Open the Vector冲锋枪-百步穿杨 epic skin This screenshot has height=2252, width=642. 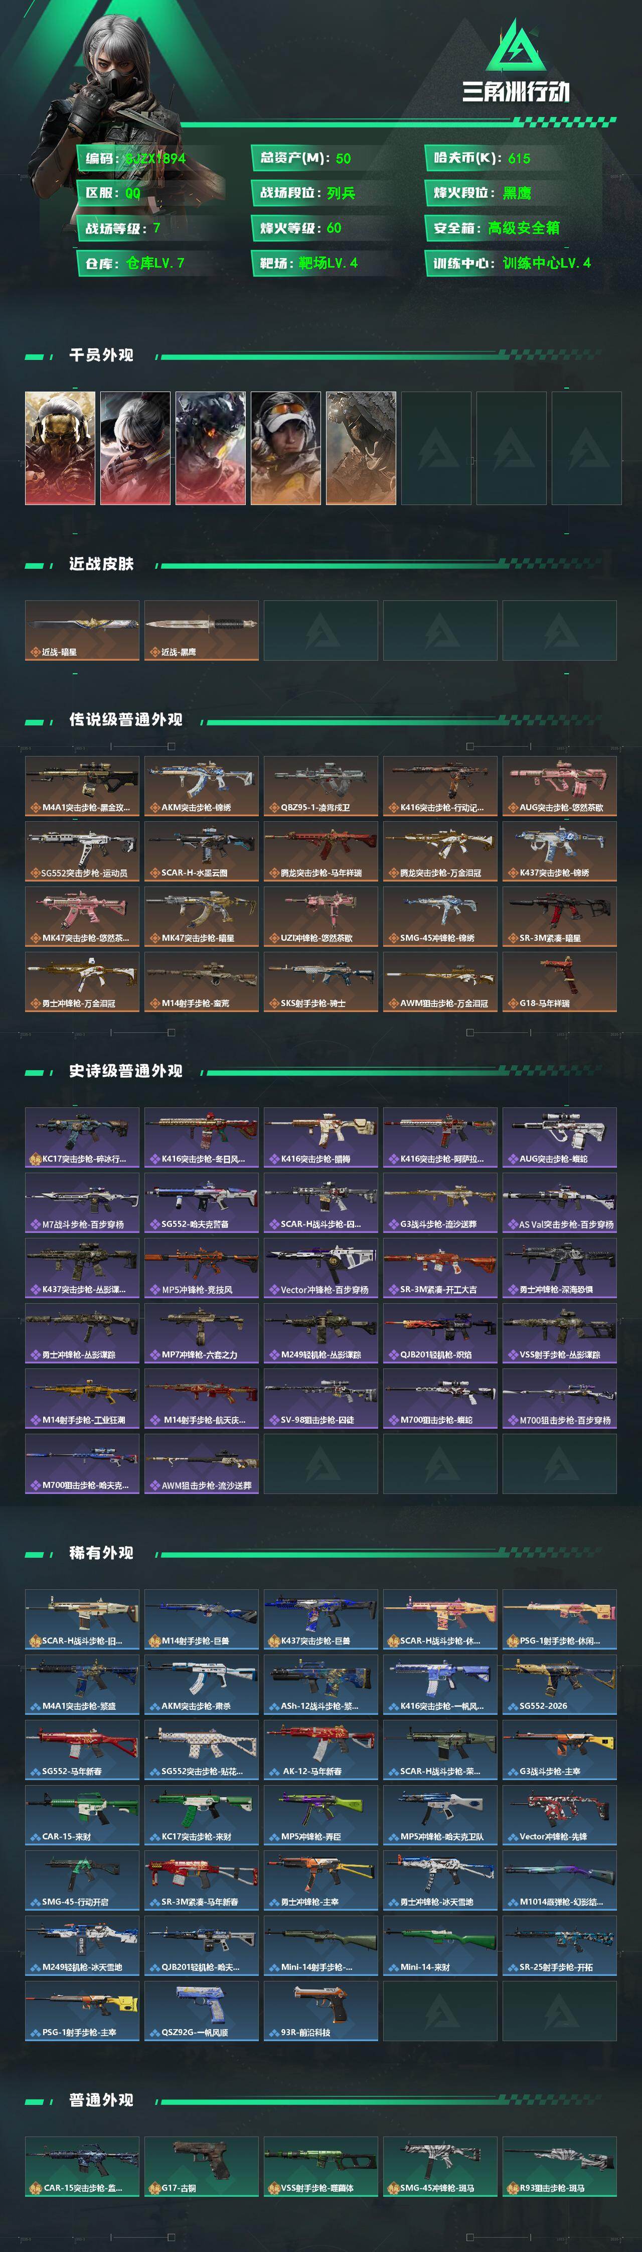point(320,1268)
